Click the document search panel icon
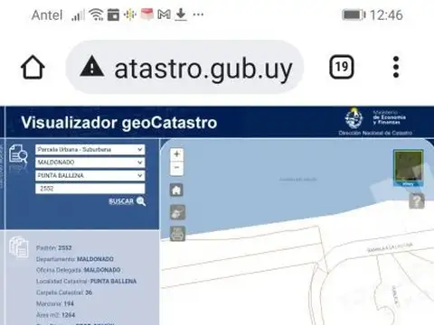Image resolution: width=434 pixels, height=325 pixels. (18, 153)
